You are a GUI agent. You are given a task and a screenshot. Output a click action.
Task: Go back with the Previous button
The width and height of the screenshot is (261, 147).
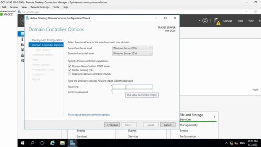[112, 125]
